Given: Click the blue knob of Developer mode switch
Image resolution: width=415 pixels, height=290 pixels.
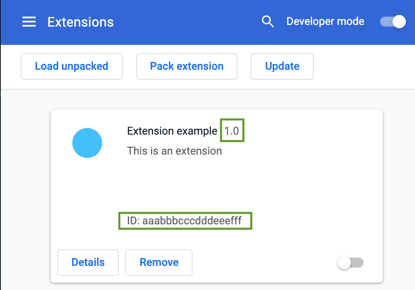Looking at the screenshot, I should (398, 22).
